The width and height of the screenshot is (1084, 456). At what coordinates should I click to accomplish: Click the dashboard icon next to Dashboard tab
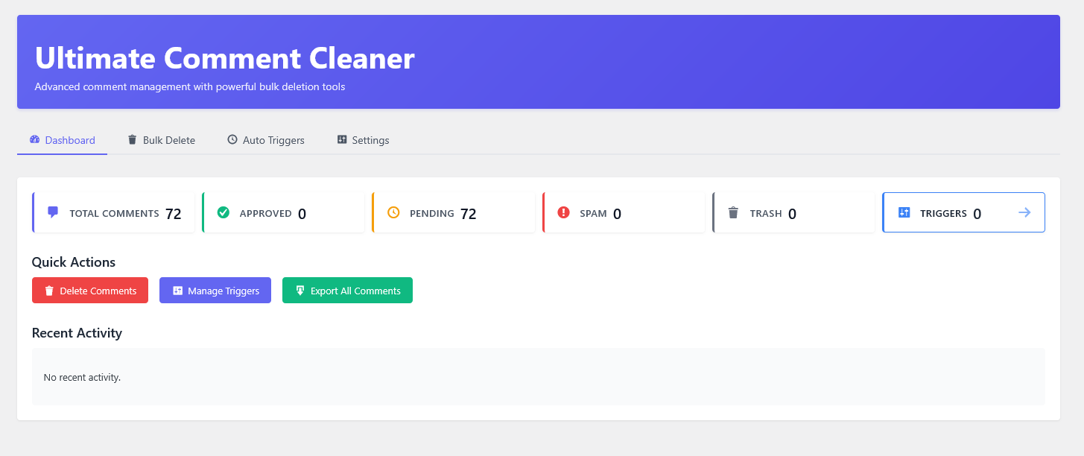pos(34,139)
